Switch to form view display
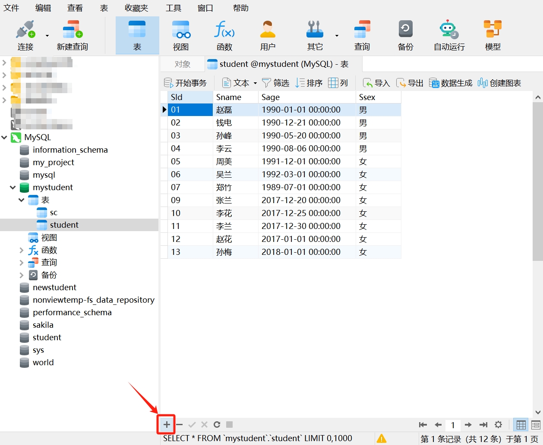The width and height of the screenshot is (543, 445). (x=536, y=425)
